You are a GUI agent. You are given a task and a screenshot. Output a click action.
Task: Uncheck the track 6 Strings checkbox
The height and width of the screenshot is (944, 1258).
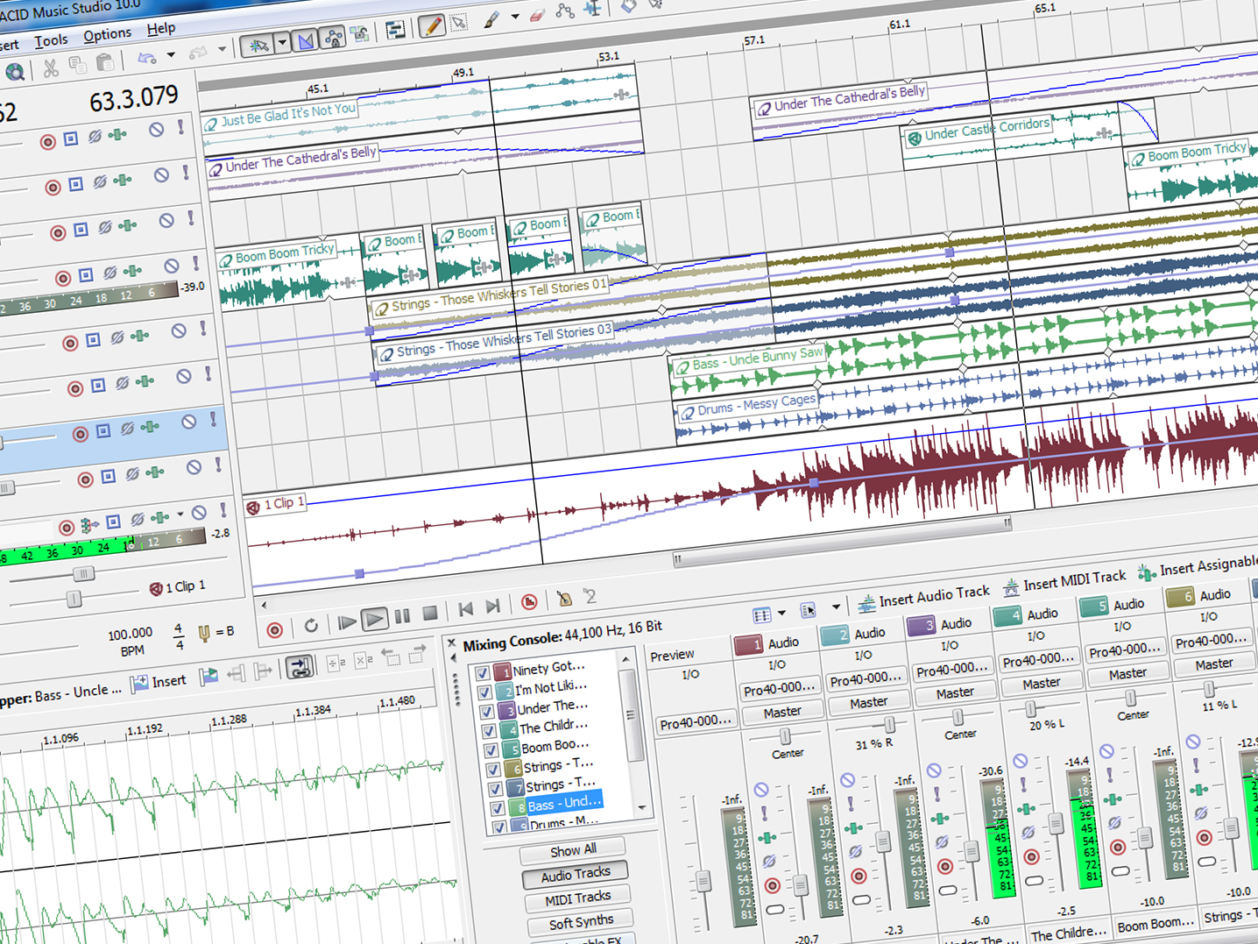(493, 770)
